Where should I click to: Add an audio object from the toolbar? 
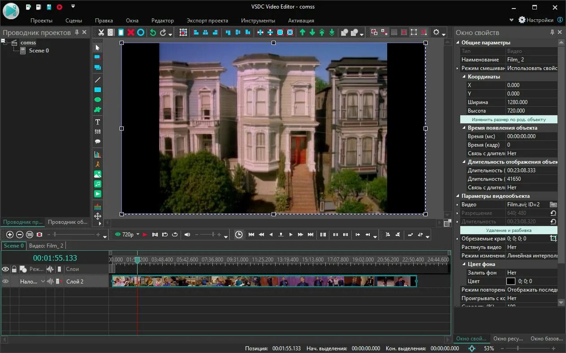(x=97, y=184)
